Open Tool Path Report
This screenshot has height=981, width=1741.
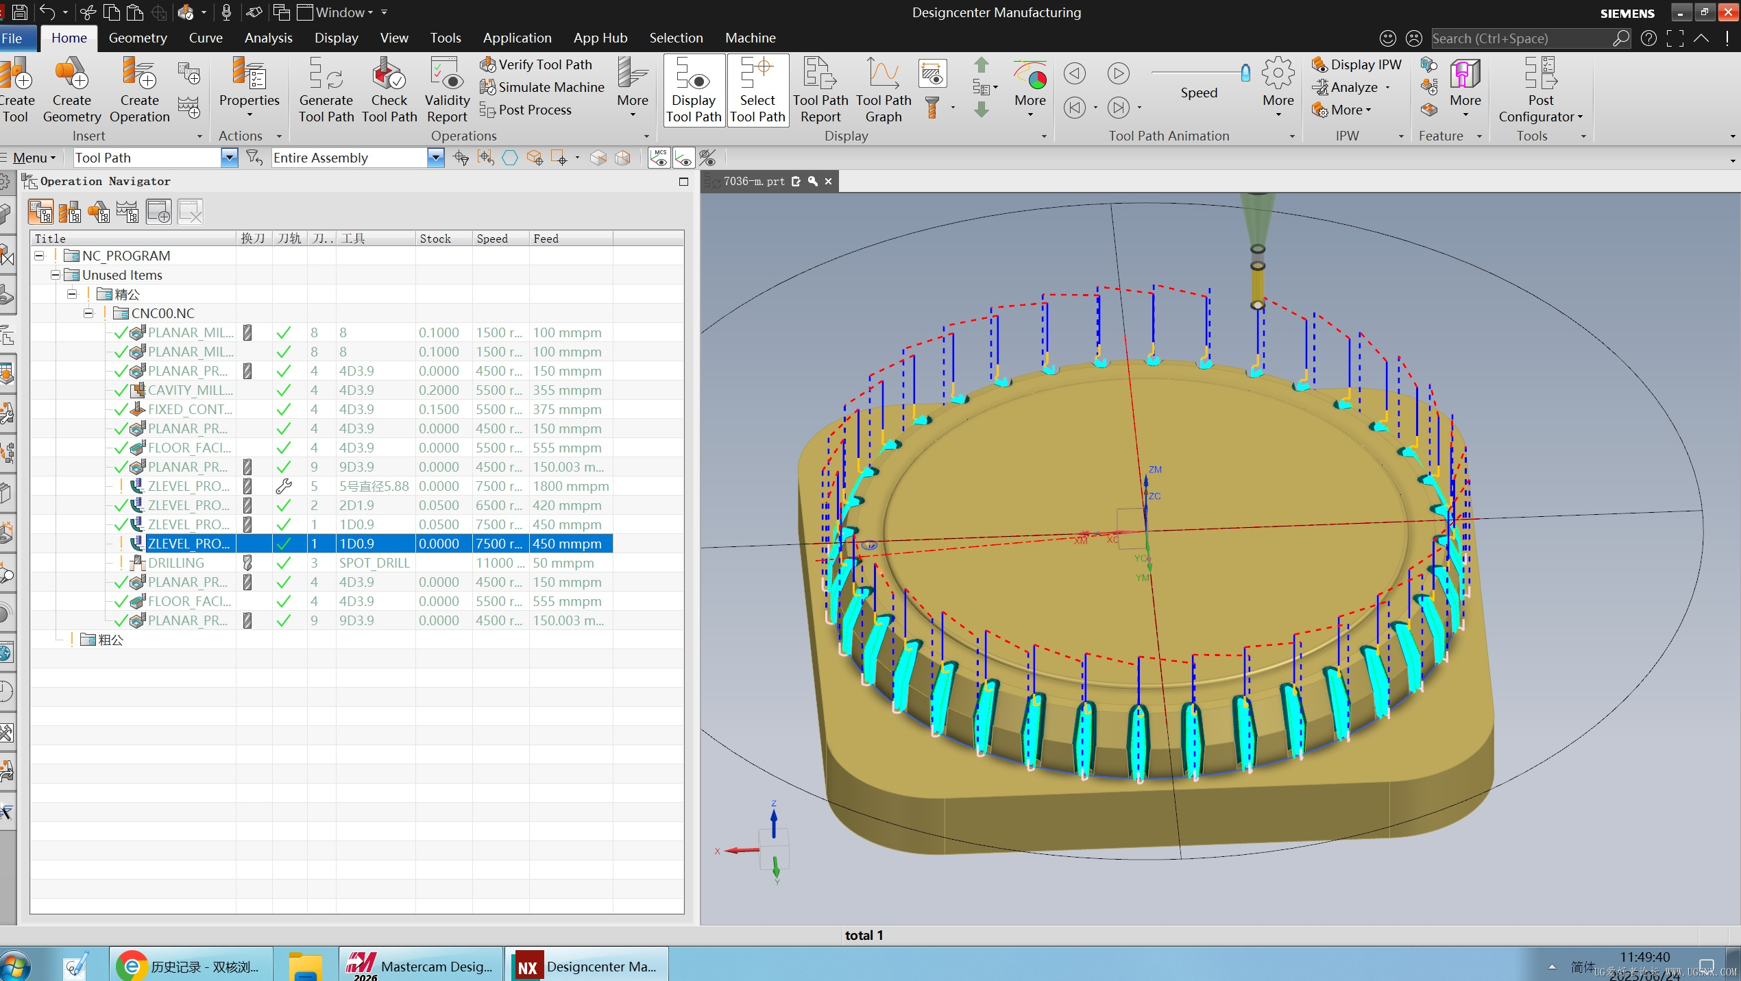(x=820, y=89)
